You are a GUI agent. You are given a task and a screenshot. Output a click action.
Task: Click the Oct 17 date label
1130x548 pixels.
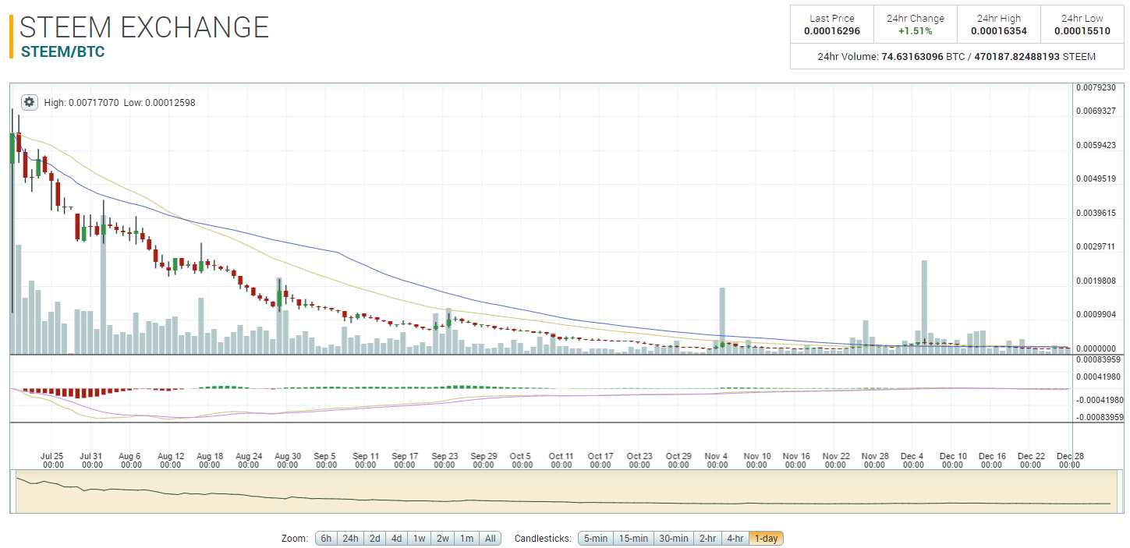pyautogui.click(x=600, y=460)
